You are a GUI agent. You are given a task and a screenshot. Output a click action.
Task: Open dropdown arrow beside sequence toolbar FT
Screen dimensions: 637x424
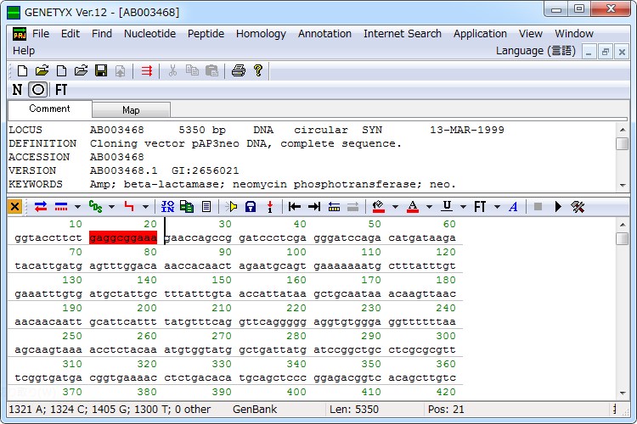497,207
